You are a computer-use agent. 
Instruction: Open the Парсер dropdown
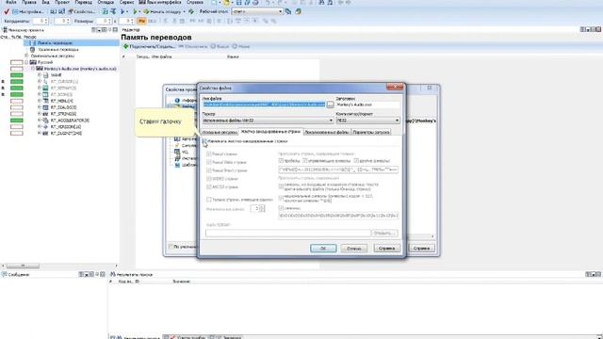click(268, 121)
